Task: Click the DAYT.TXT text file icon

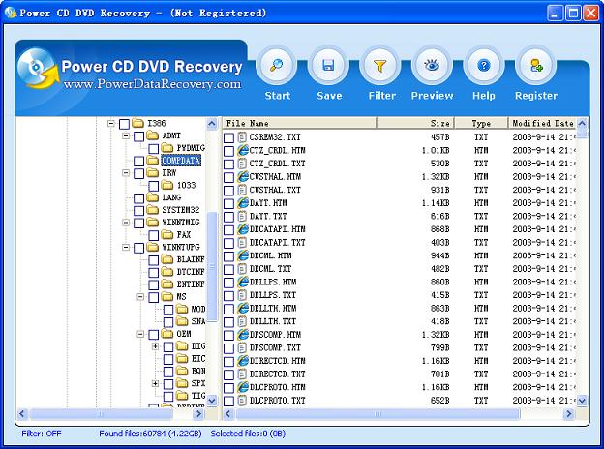Action: click(242, 216)
